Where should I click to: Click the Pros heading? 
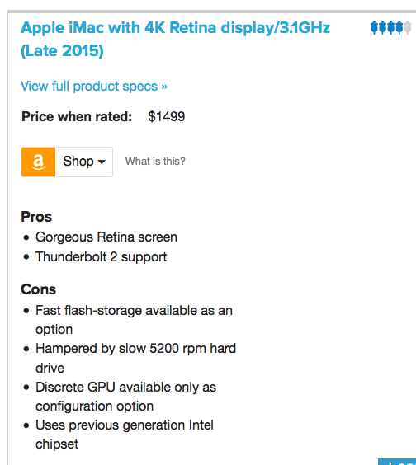[36, 217]
